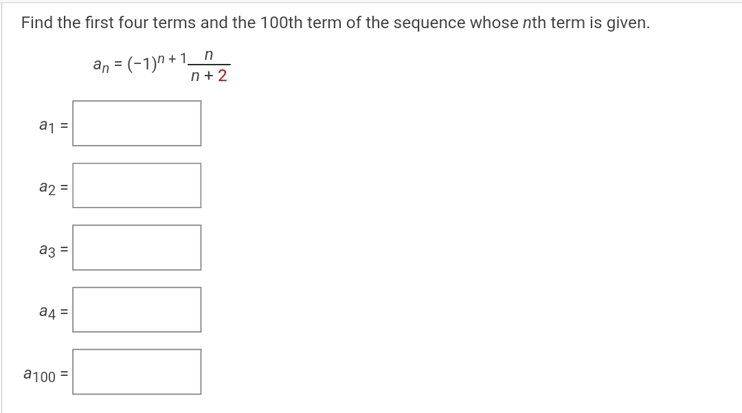Click the a sub n formula label
The height and width of the screenshot is (413, 742).
click(101, 65)
